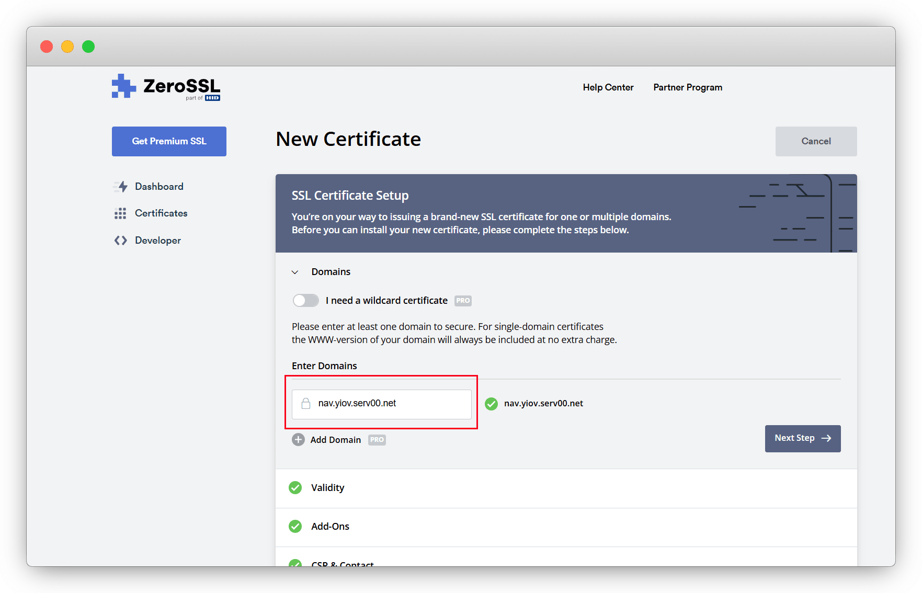Open the Help Center menu item
This screenshot has width=922, height=593.
click(x=608, y=87)
